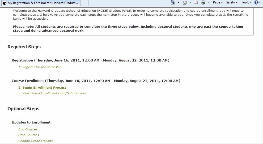Open the Change Grade Options link
The height and width of the screenshot is (144, 263).
35,141
